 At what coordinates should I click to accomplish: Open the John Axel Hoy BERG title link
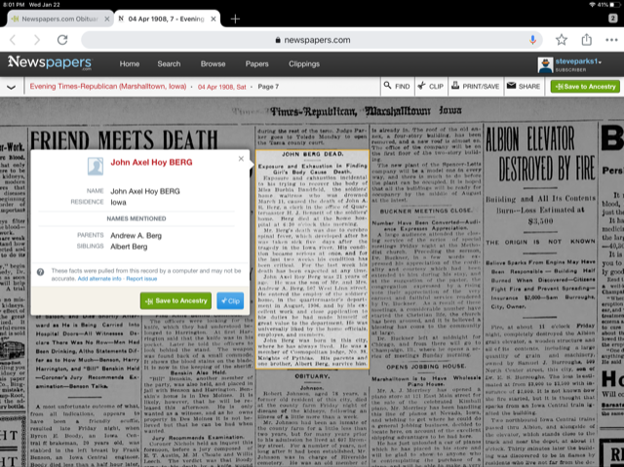point(151,162)
